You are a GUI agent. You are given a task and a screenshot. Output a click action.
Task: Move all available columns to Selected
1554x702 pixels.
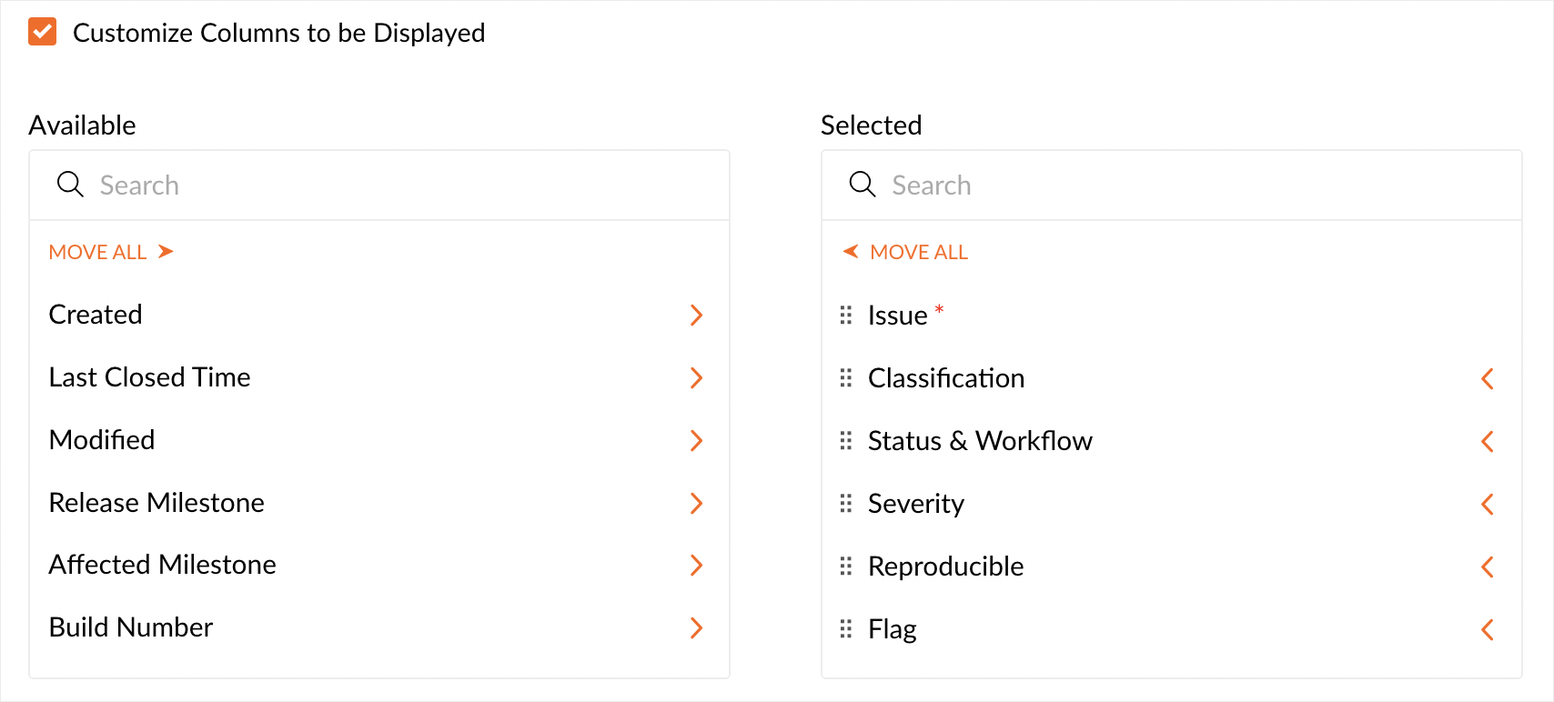click(111, 252)
